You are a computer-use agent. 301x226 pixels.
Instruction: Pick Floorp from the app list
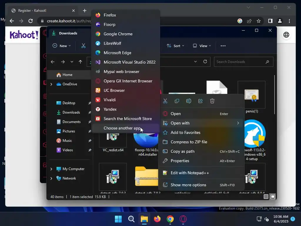click(x=126, y=24)
